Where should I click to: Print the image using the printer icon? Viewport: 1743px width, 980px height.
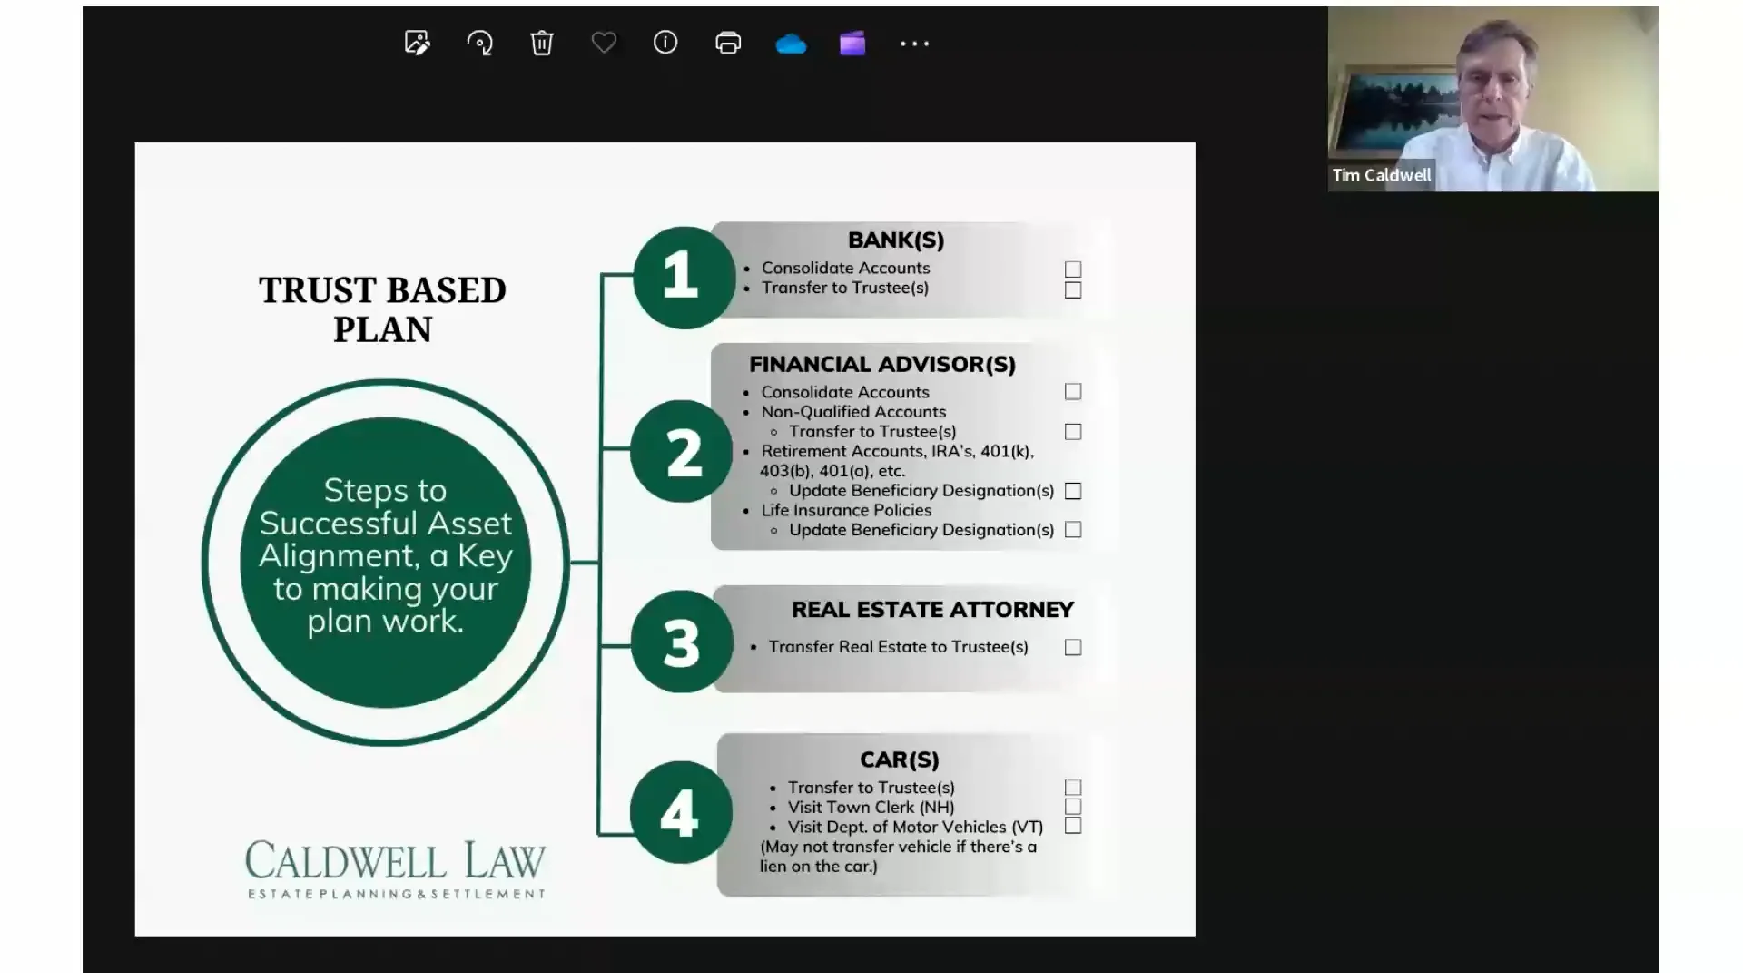[728, 43]
